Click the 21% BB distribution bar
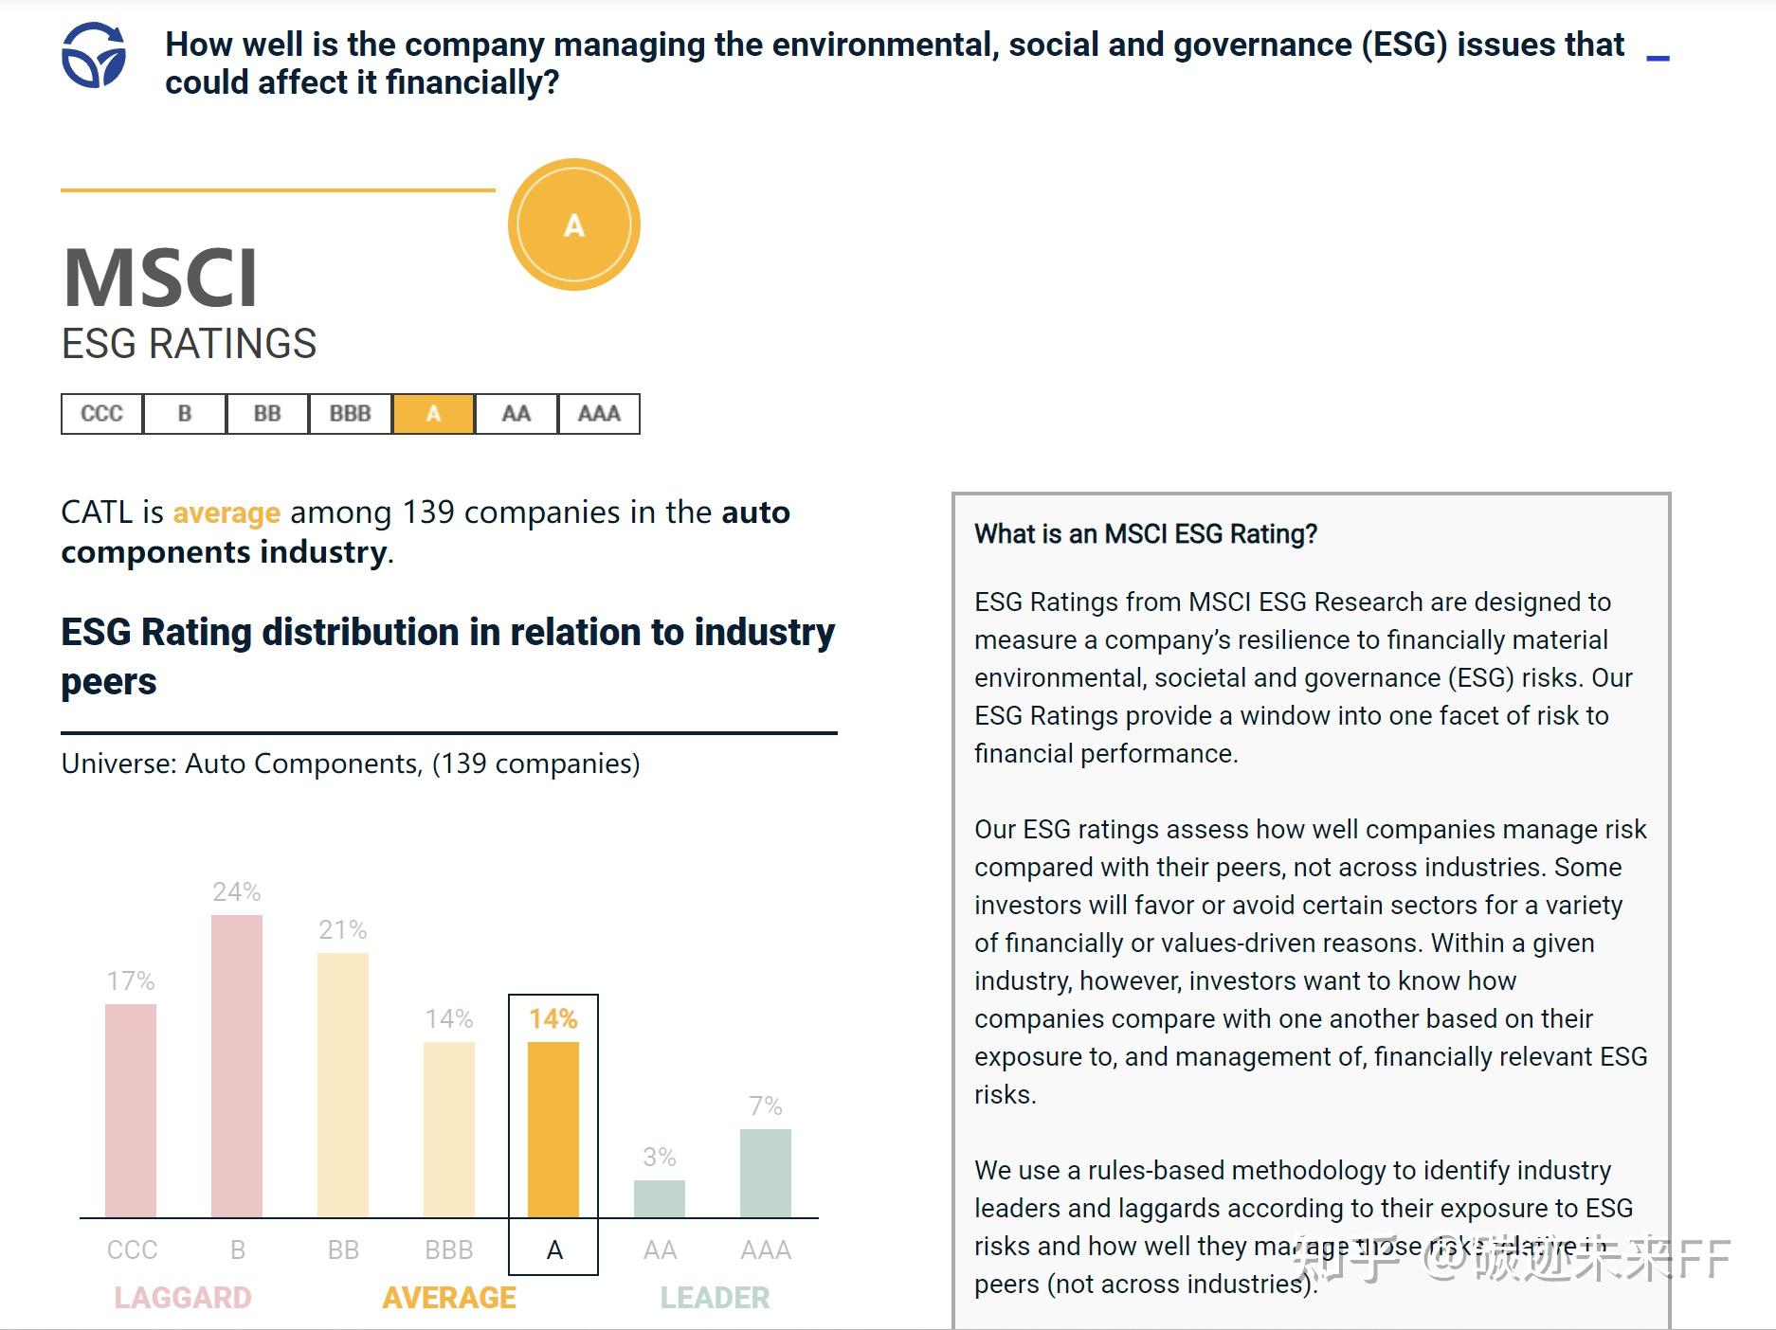 pos(343,1085)
